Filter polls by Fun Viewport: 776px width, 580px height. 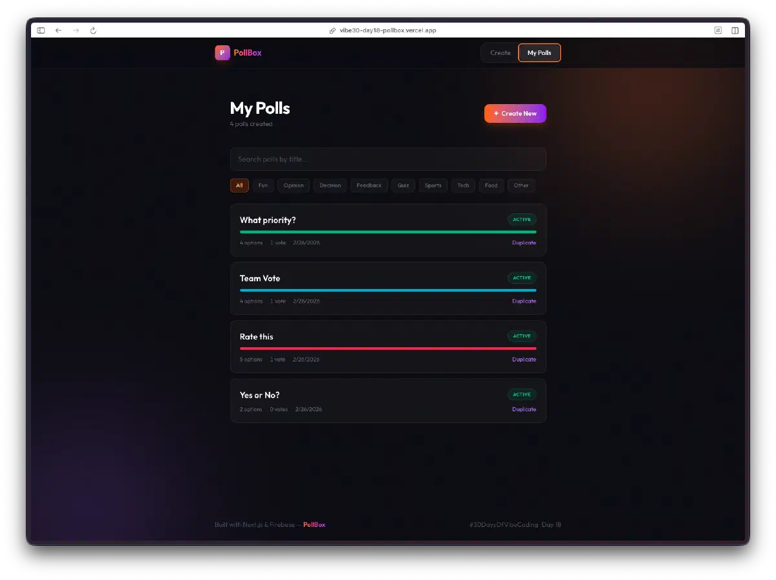point(263,186)
